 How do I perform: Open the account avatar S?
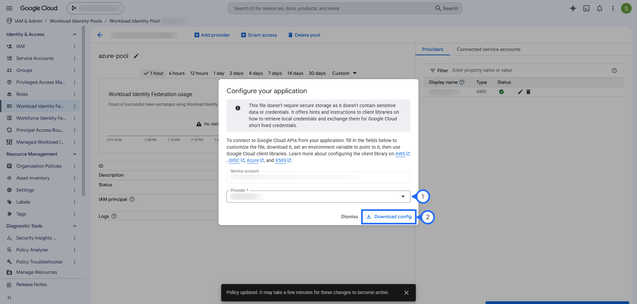click(626, 8)
